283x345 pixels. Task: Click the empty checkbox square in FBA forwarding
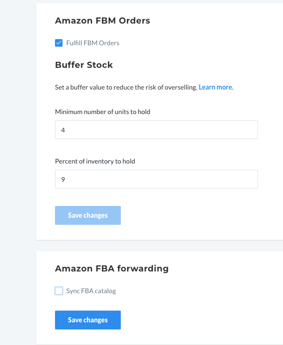click(x=59, y=291)
